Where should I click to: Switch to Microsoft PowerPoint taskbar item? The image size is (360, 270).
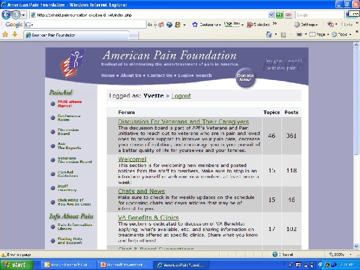tap(124, 265)
